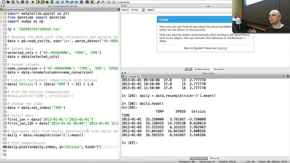Run selection or current line icon

[x=47, y=2]
